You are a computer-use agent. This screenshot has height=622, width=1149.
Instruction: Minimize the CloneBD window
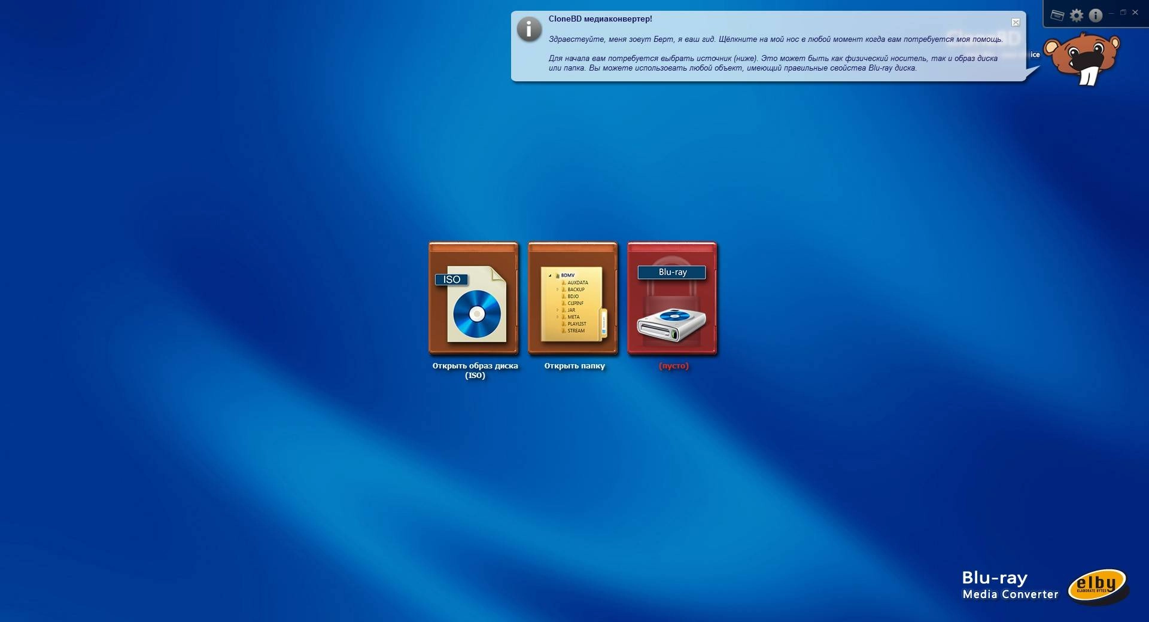(1111, 13)
